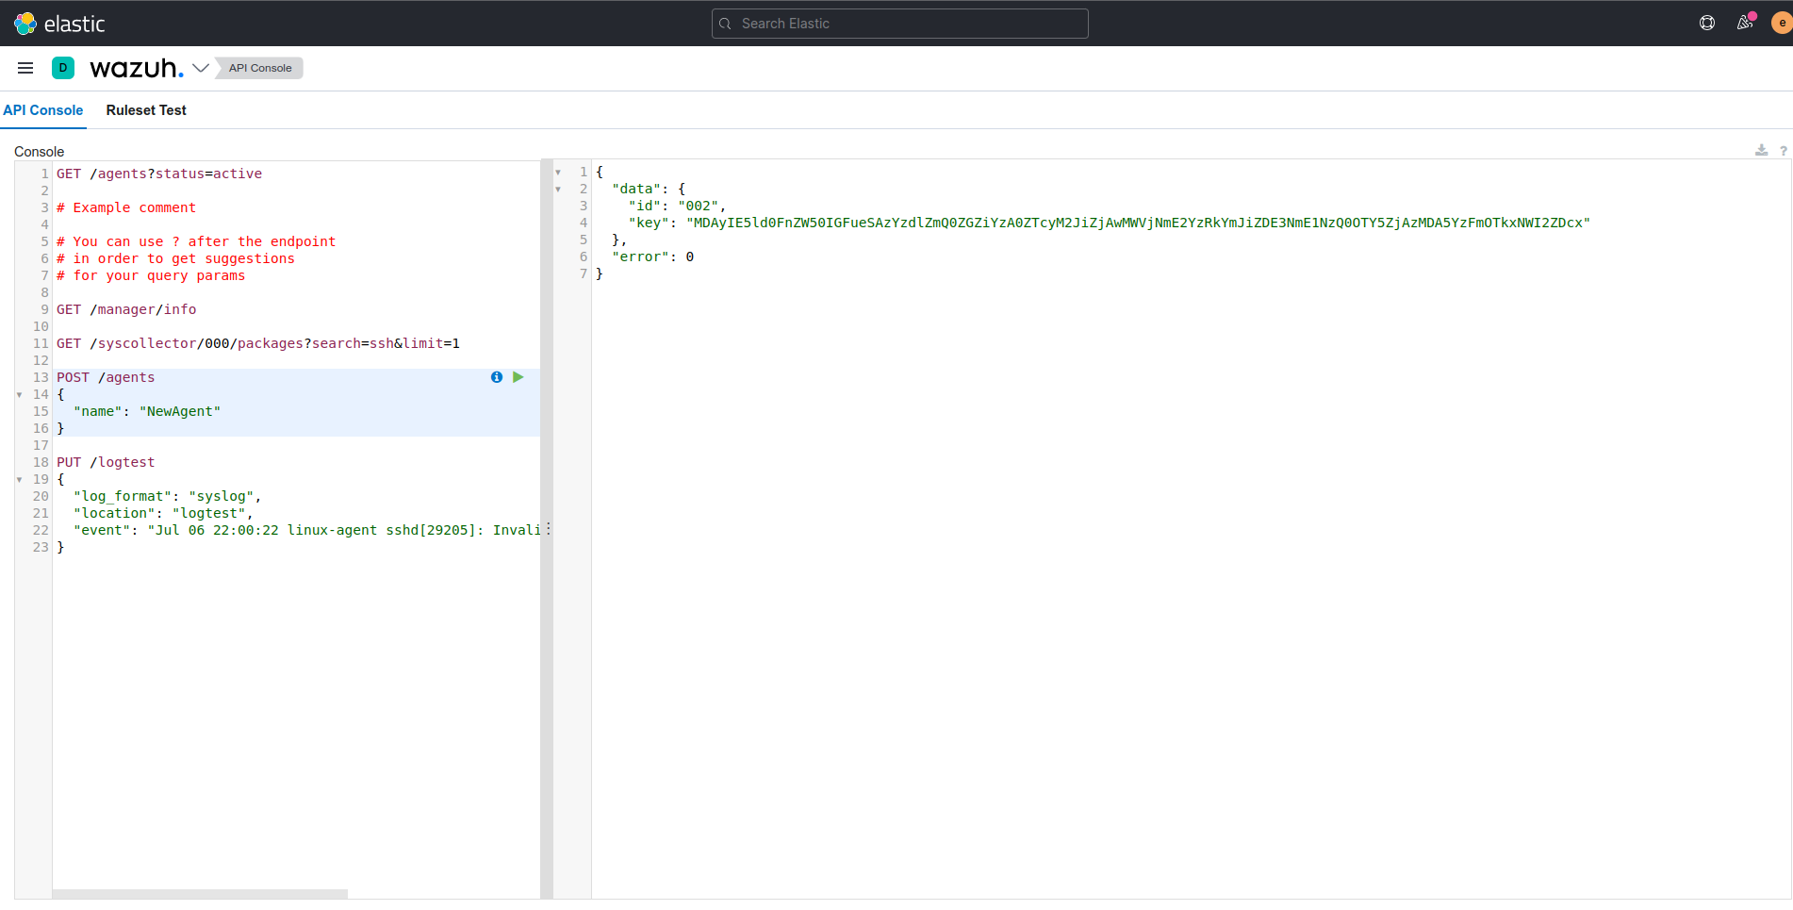1793x910 pixels.
Task: Switch to the Ruleset Test tab
Action: [146, 110]
